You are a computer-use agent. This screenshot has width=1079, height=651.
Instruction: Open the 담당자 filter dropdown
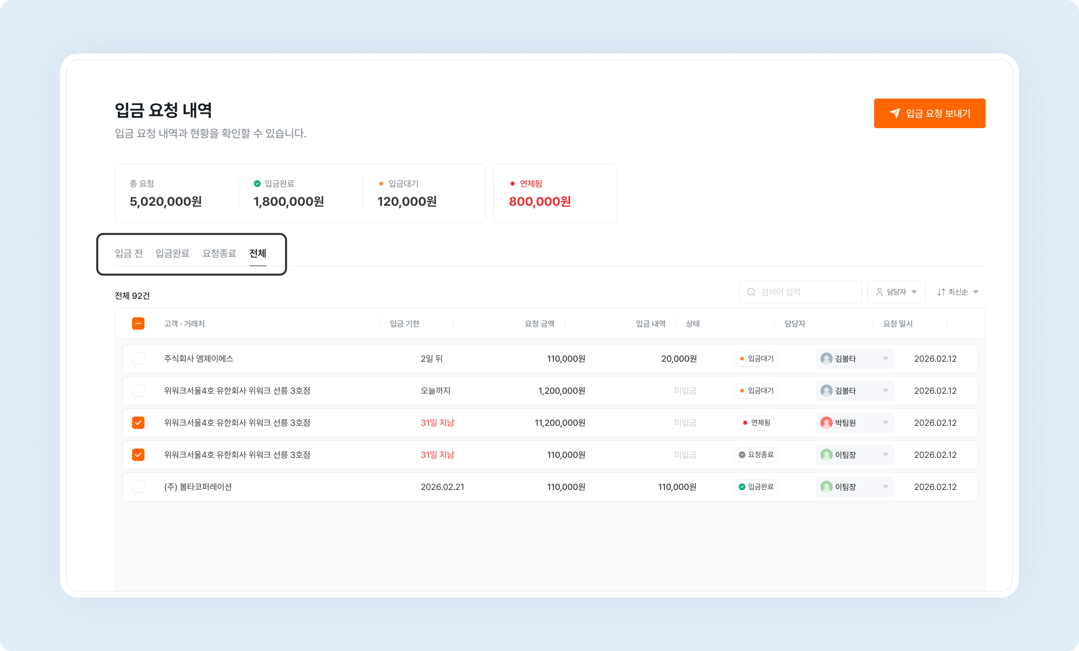(x=896, y=292)
